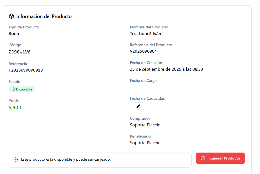Click the green price 5,90 €
This screenshot has width=260, height=174.
[x=15, y=107]
